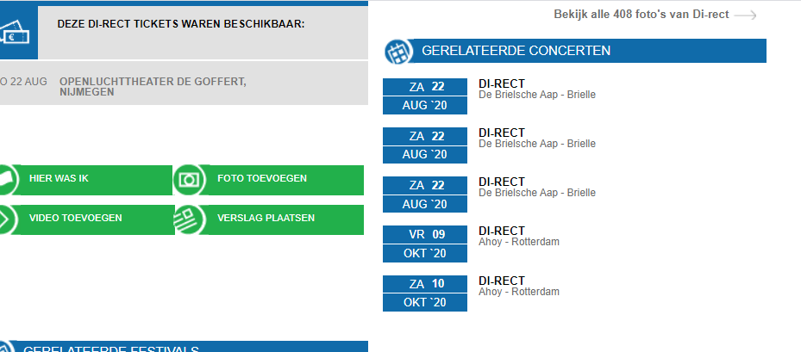This screenshot has height=352, width=801.
Task: Open the DI-RECT concert on VR 09 OKT
Action: click(x=502, y=231)
